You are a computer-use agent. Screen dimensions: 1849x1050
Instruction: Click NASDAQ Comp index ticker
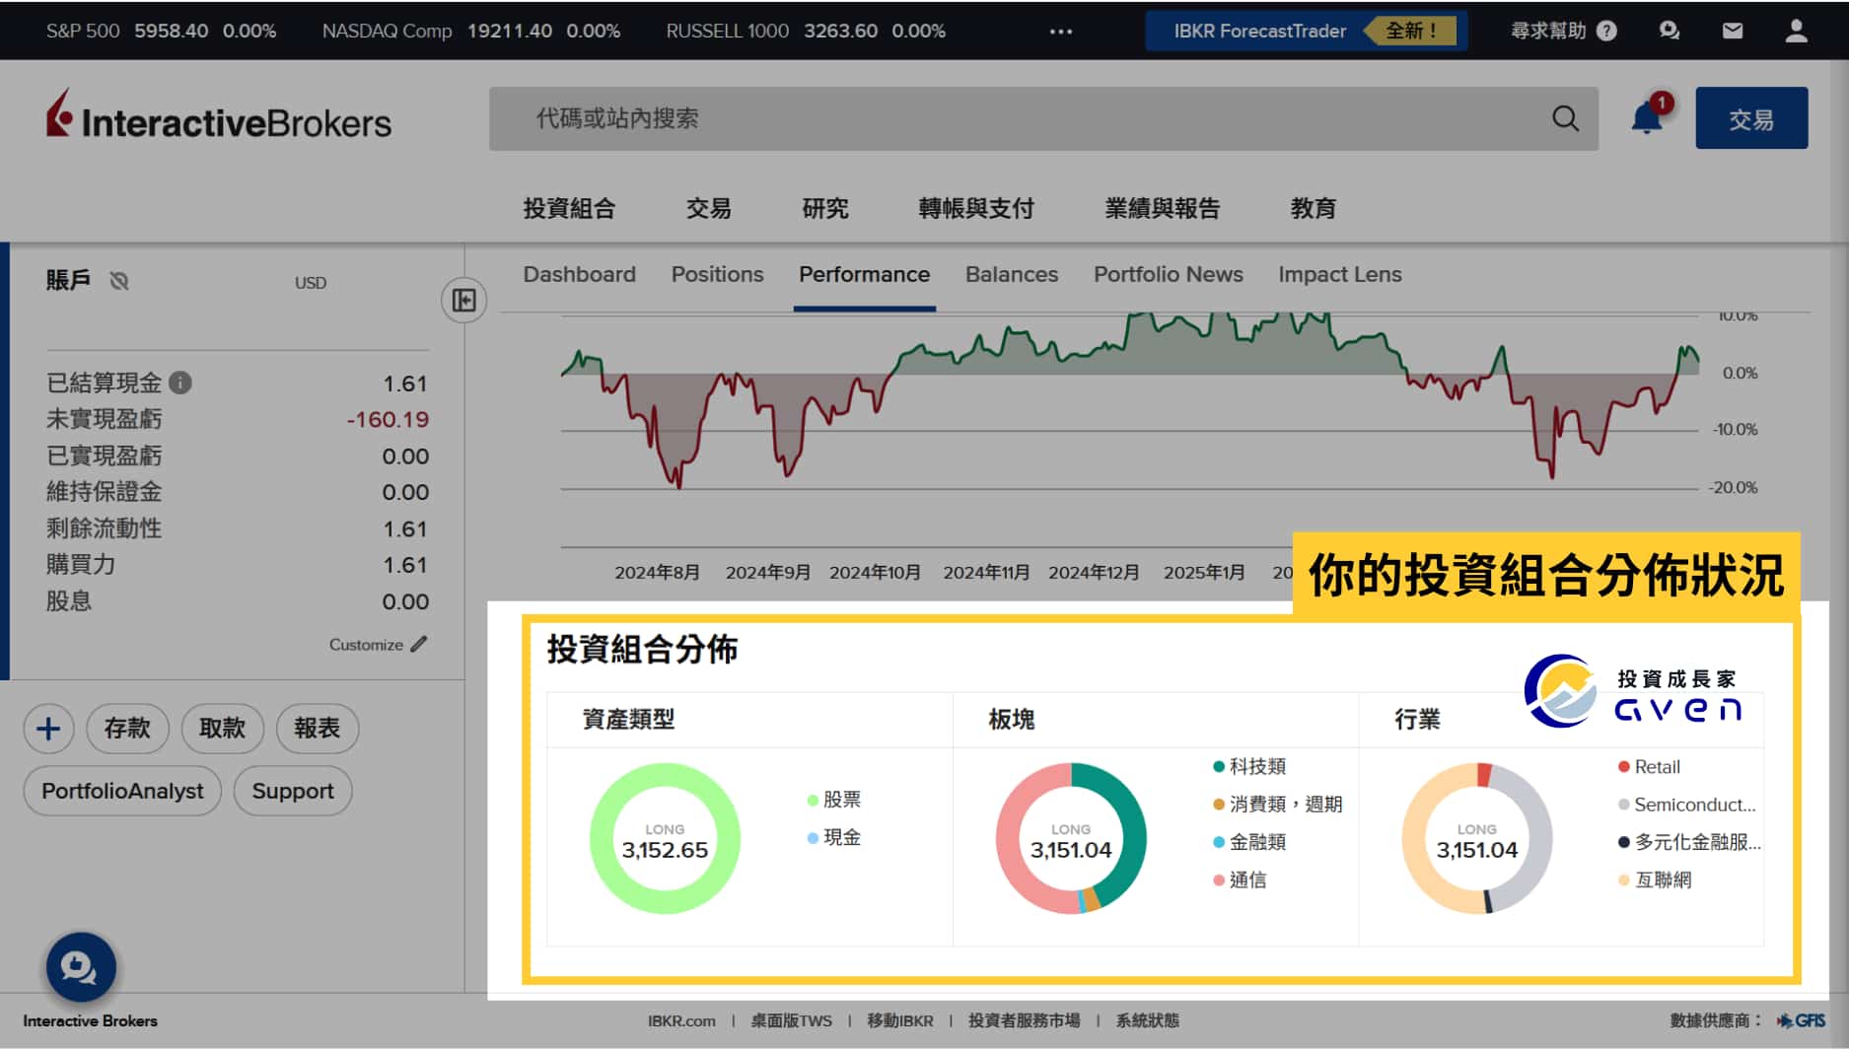pos(470,31)
